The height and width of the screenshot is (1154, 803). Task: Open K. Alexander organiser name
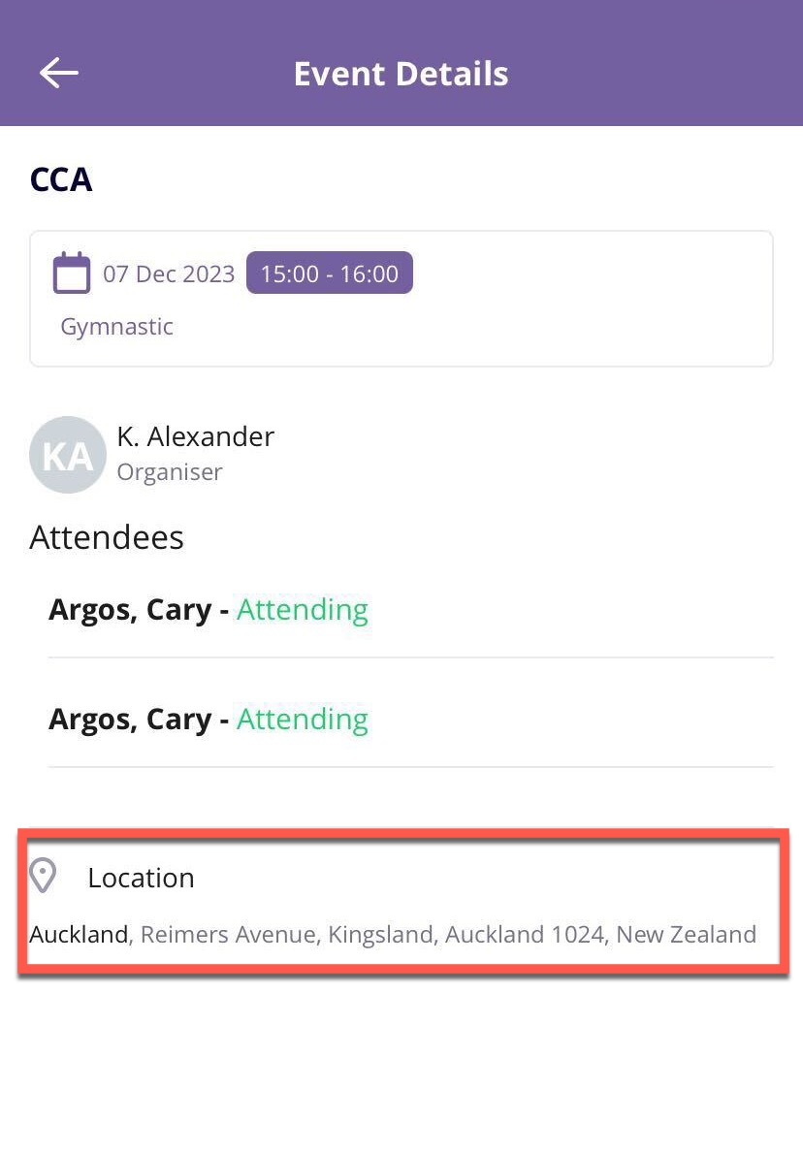tap(195, 437)
